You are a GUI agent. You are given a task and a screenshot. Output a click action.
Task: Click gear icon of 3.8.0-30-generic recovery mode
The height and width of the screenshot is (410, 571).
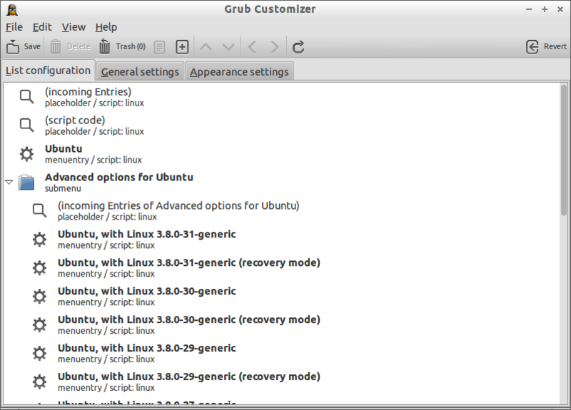pyautogui.click(x=39, y=325)
